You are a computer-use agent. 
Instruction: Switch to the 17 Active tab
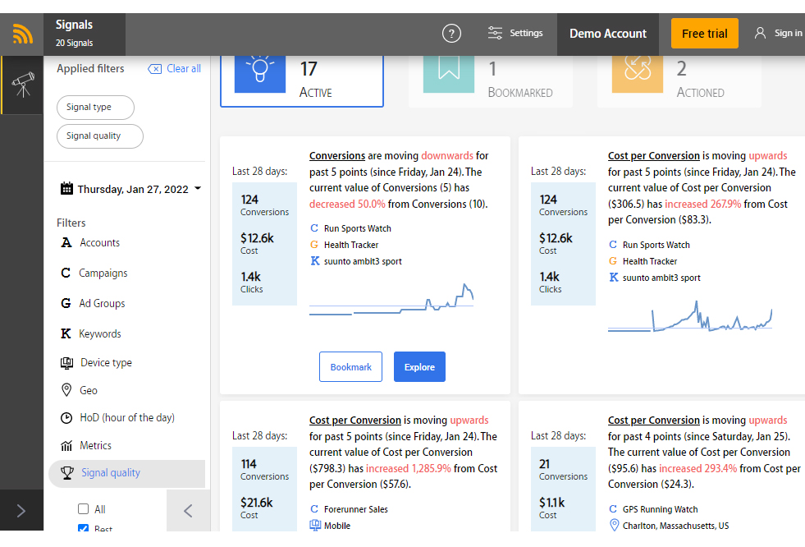(x=302, y=81)
